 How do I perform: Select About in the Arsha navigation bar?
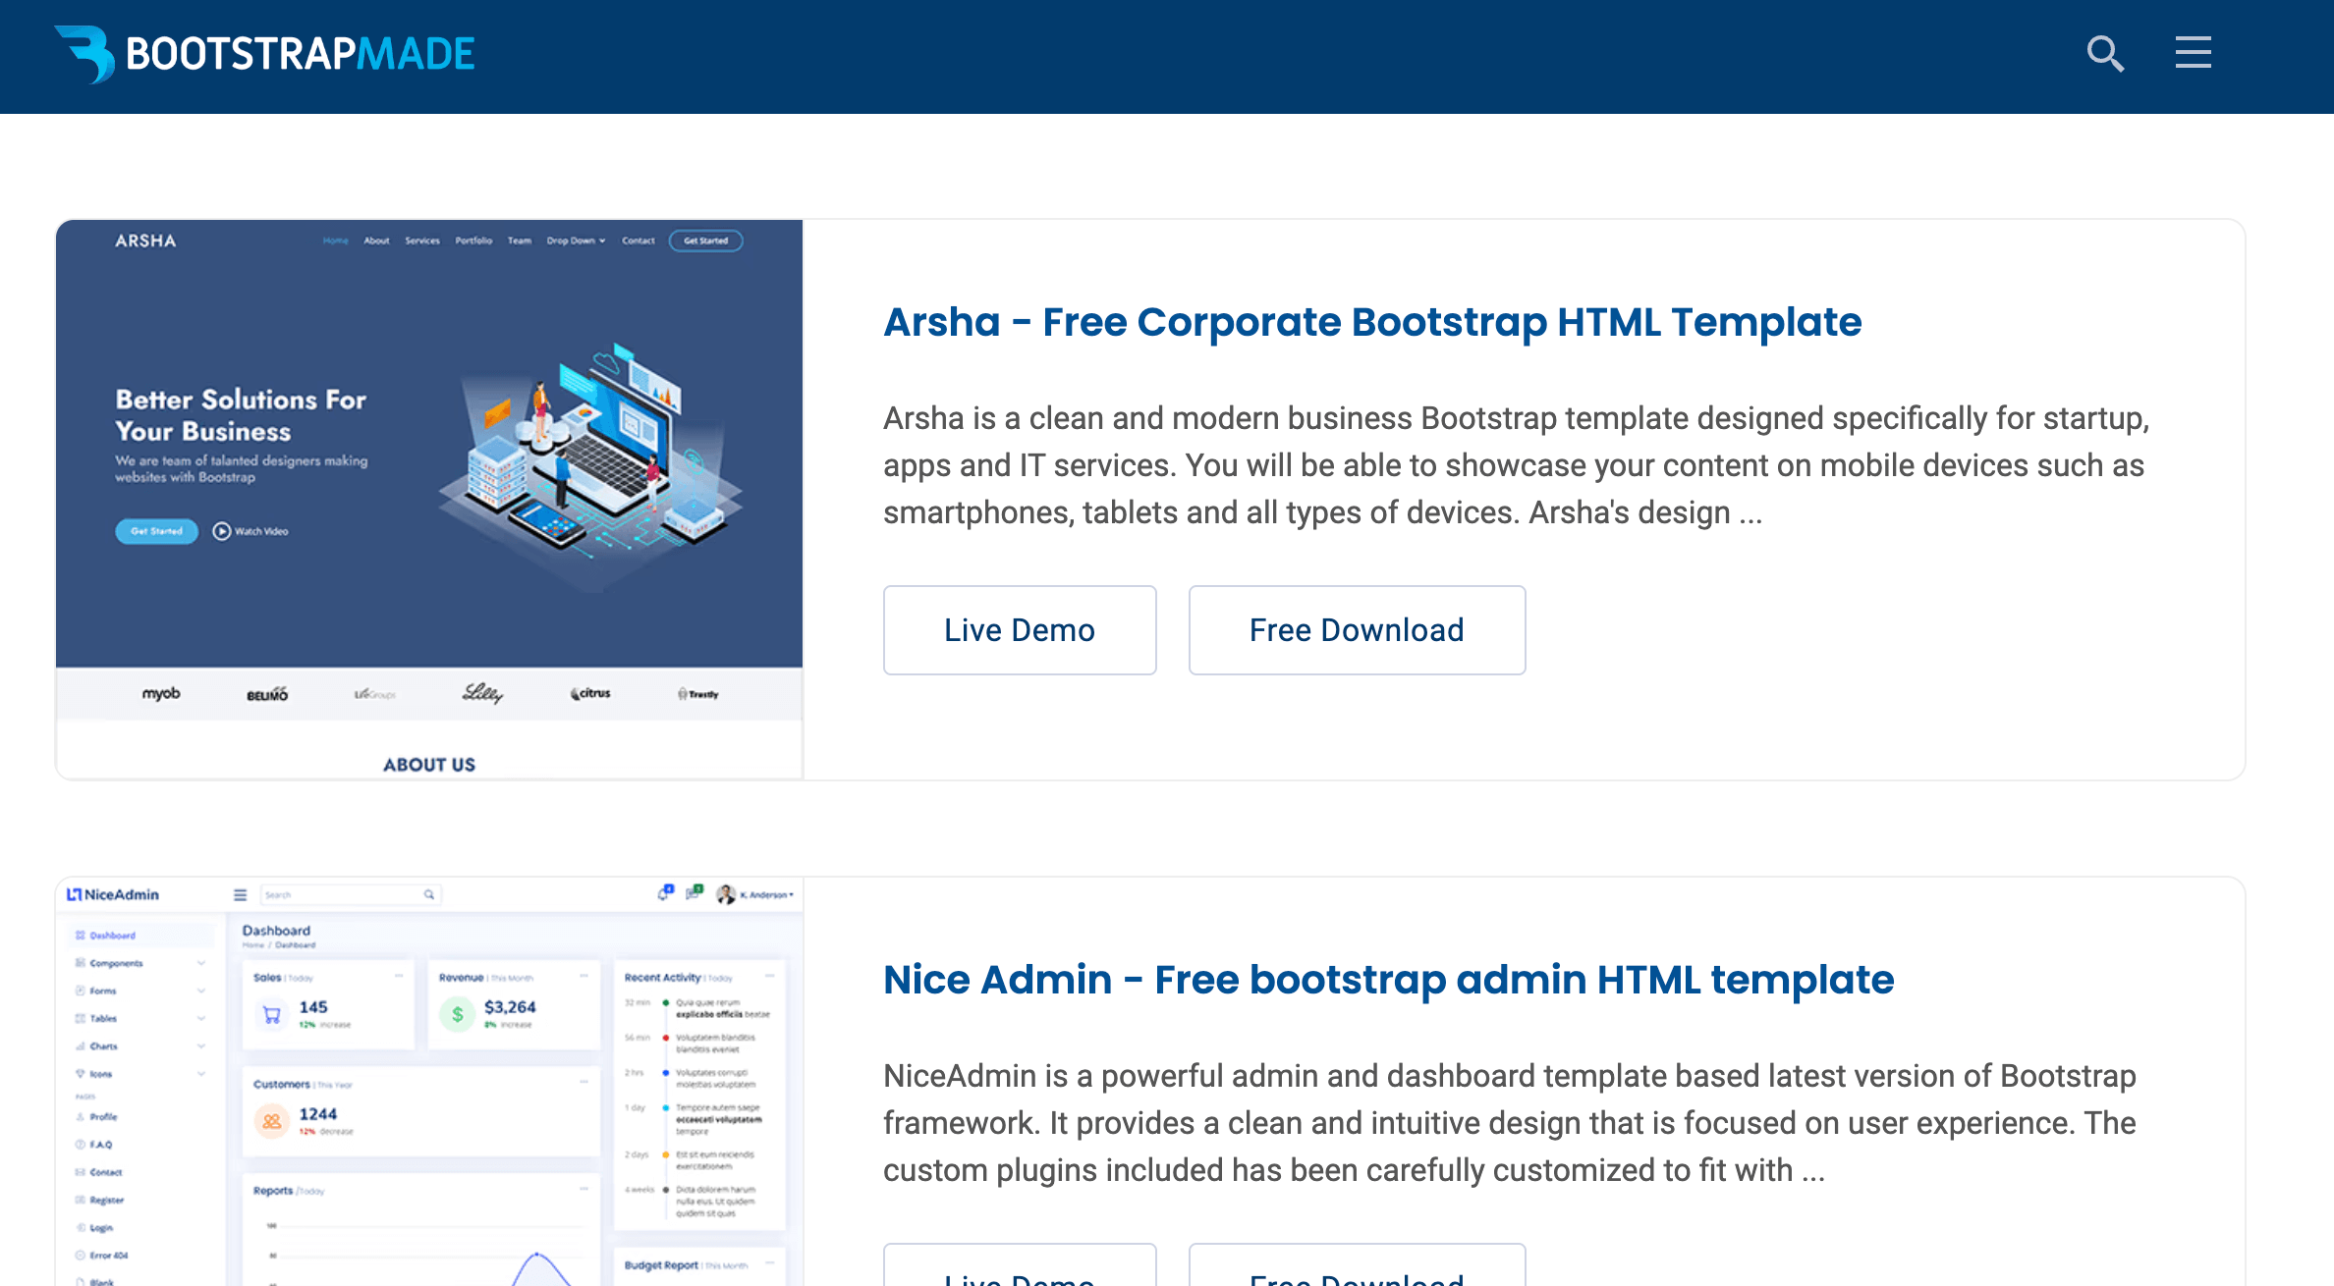click(376, 240)
